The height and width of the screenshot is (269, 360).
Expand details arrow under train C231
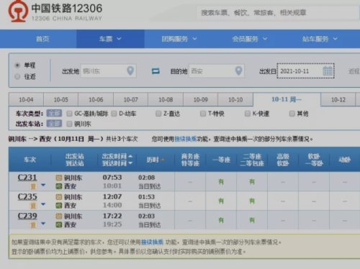coord(43,185)
